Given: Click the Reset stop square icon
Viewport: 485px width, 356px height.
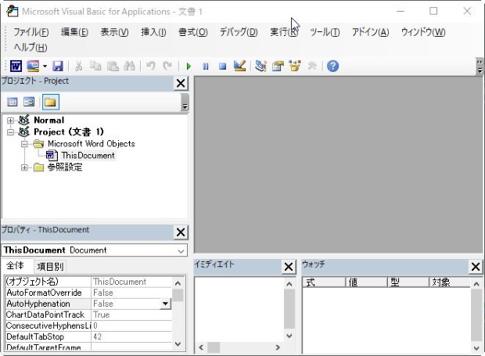Looking at the screenshot, I should [x=222, y=67].
